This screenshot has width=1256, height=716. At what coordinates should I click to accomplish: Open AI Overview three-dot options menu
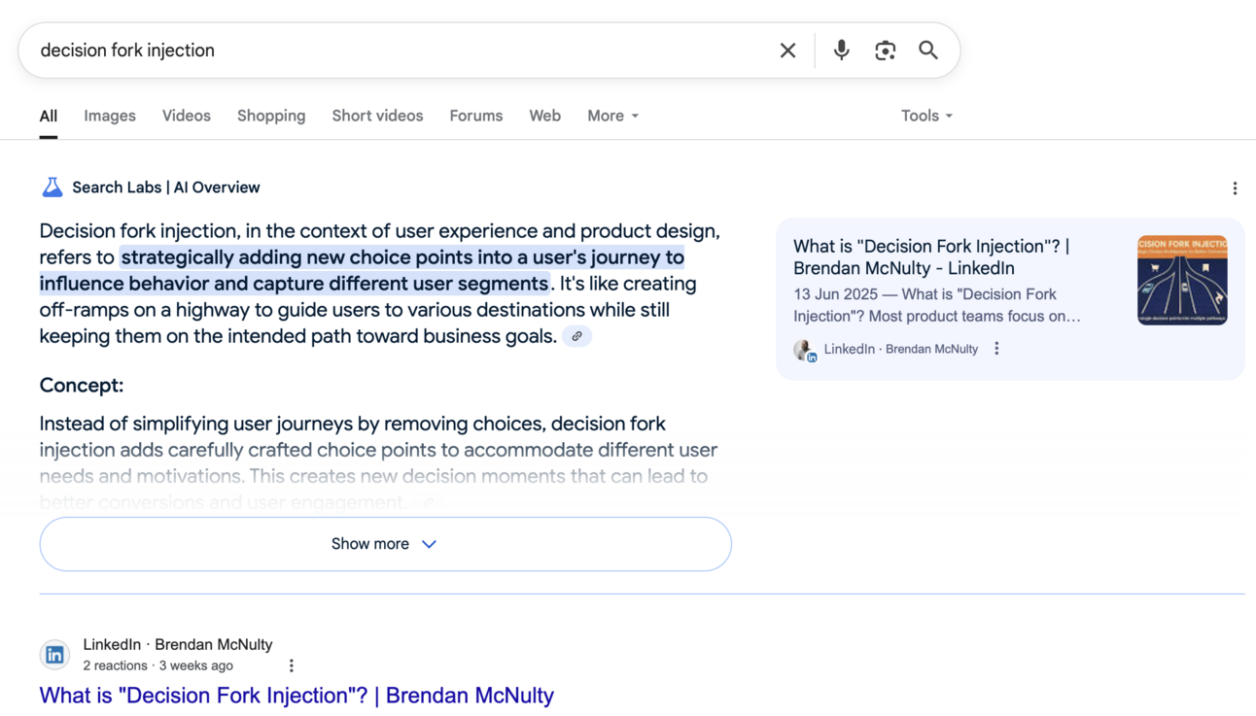point(1235,188)
